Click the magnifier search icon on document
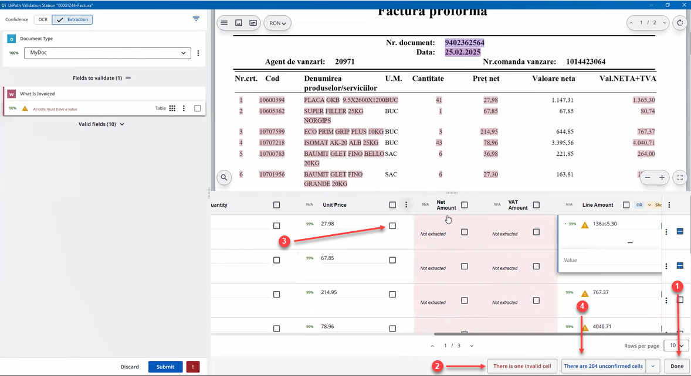This screenshot has height=376, width=691. click(224, 177)
